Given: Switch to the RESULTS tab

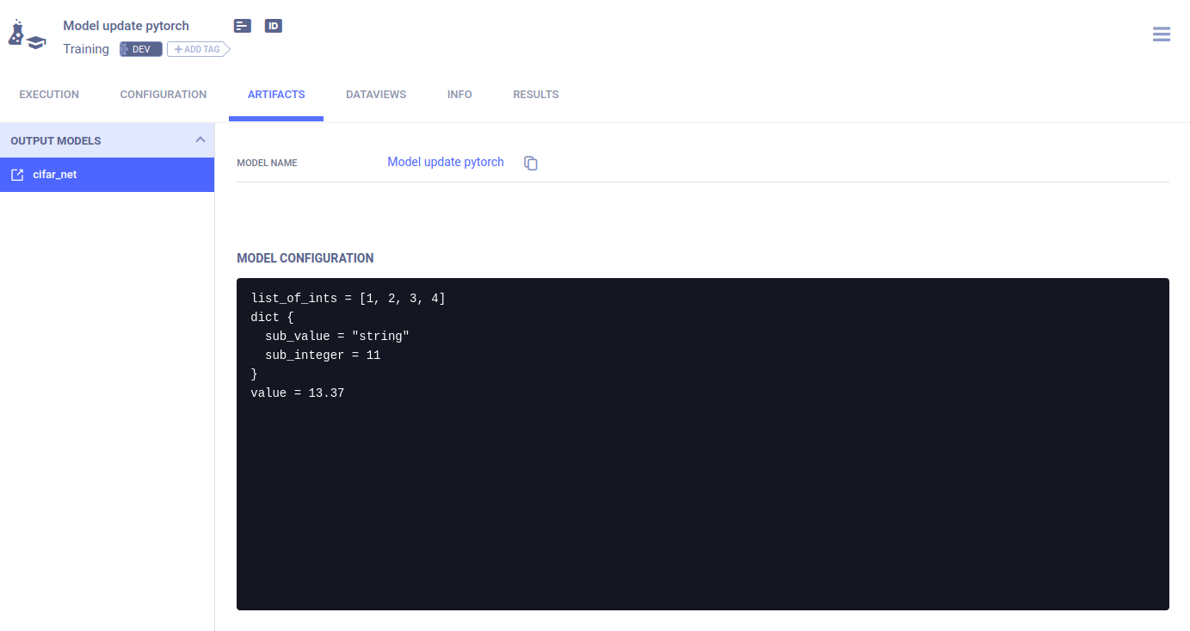Looking at the screenshot, I should [x=535, y=95].
